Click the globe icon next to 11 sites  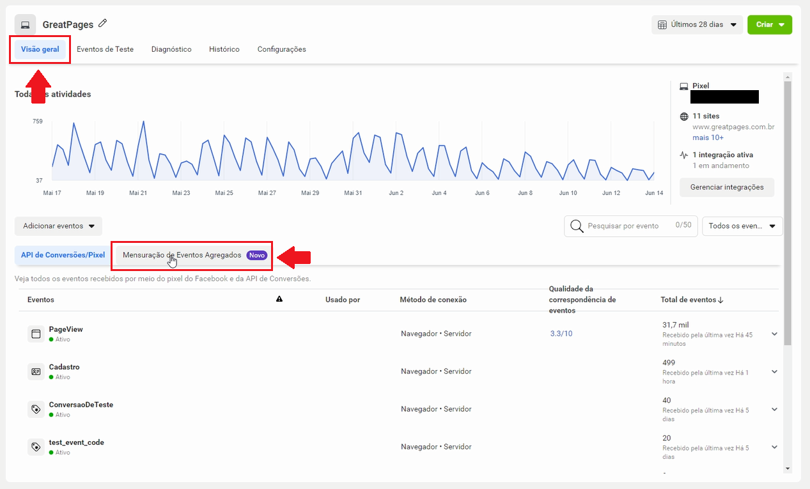(x=683, y=116)
